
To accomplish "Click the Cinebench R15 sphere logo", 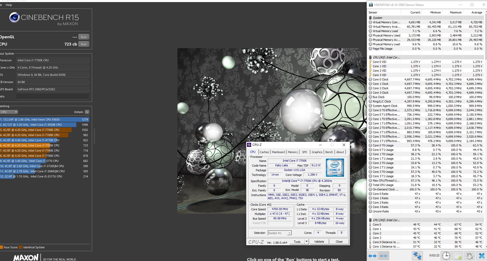I will point(14,17).
